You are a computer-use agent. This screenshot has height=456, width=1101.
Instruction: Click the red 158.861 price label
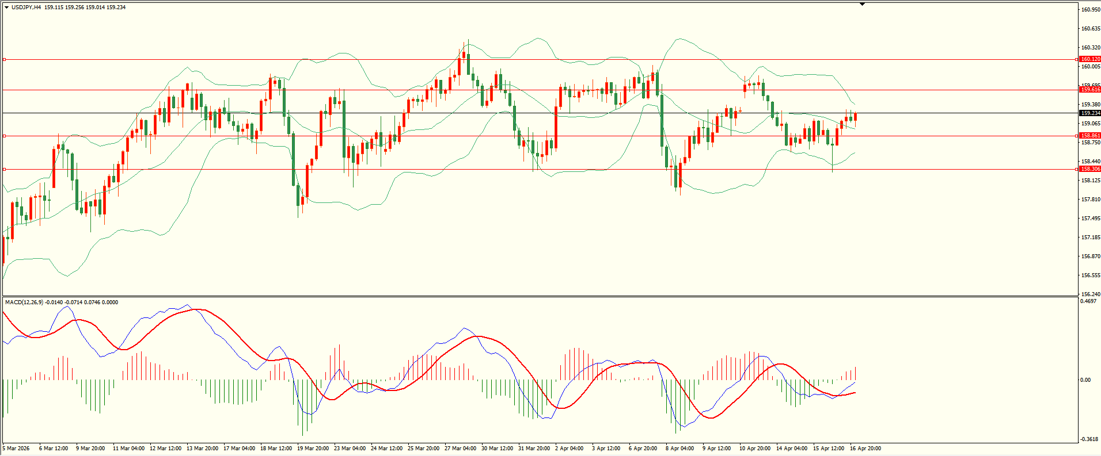(x=1090, y=136)
